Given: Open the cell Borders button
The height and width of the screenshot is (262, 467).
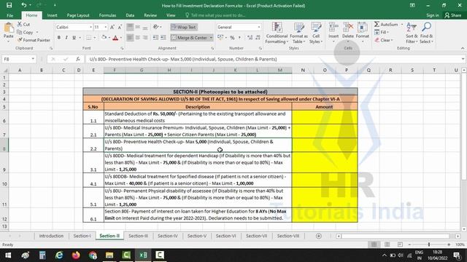Looking at the screenshot, I should point(89,38).
